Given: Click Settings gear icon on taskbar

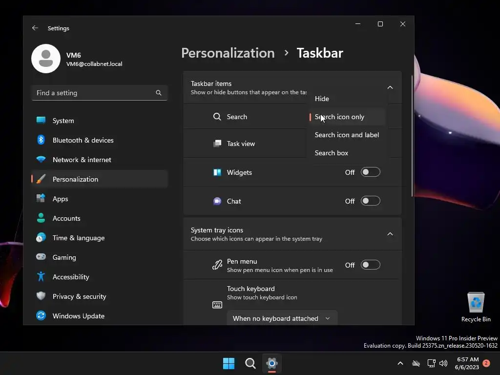Looking at the screenshot, I should (x=271, y=363).
